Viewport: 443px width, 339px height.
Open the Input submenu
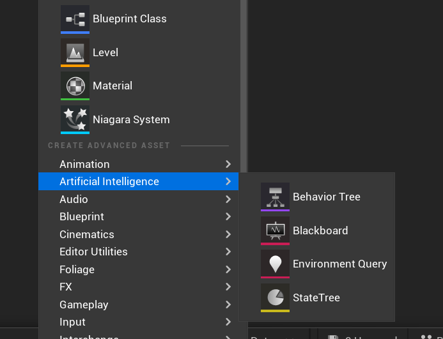click(139, 322)
